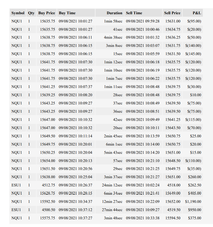Click the Symbol column header
Screen dimensions: 213x227
(x=18, y=13)
